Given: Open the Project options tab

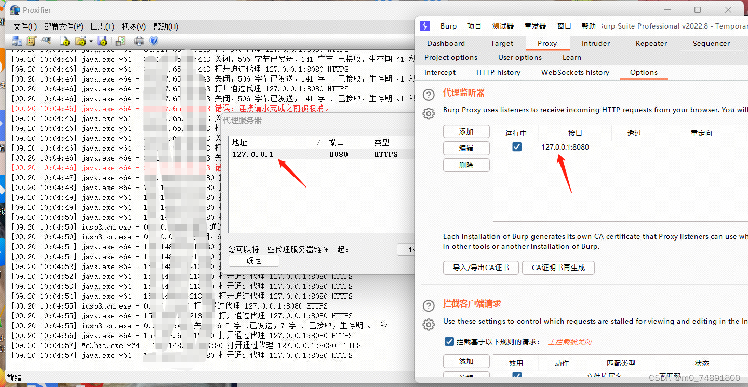Looking at the screenshot, I should coord(451,57).
